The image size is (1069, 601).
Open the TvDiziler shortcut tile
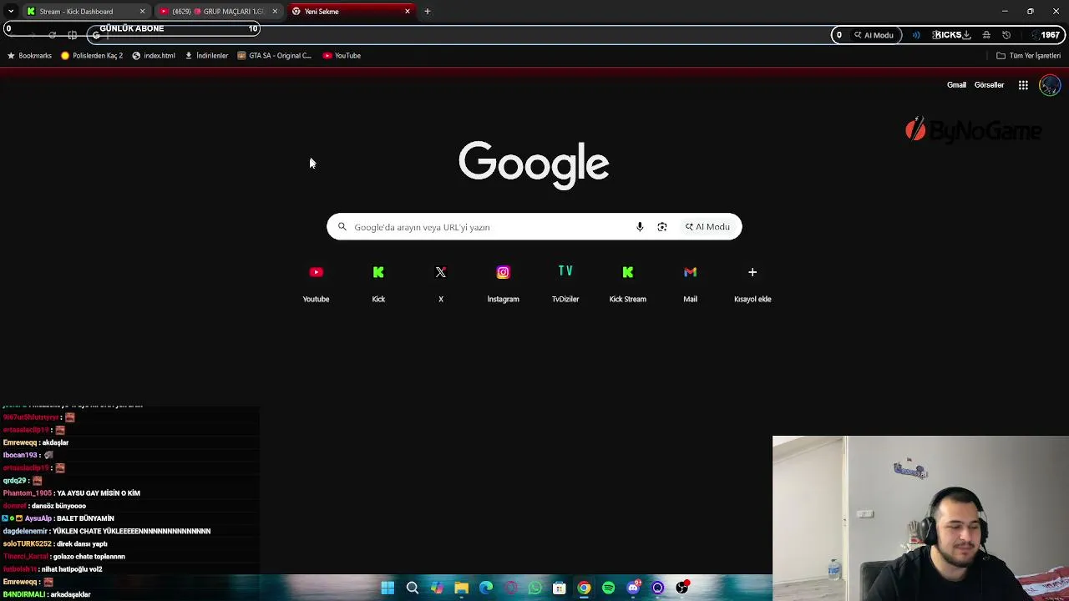click(565, 283)
